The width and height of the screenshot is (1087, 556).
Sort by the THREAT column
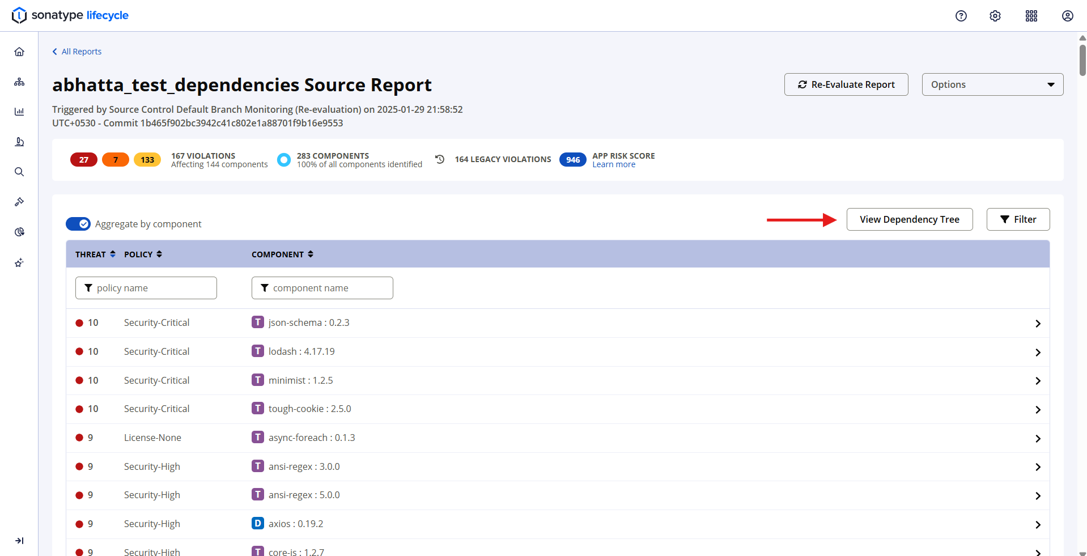click(x=95, y=254)
